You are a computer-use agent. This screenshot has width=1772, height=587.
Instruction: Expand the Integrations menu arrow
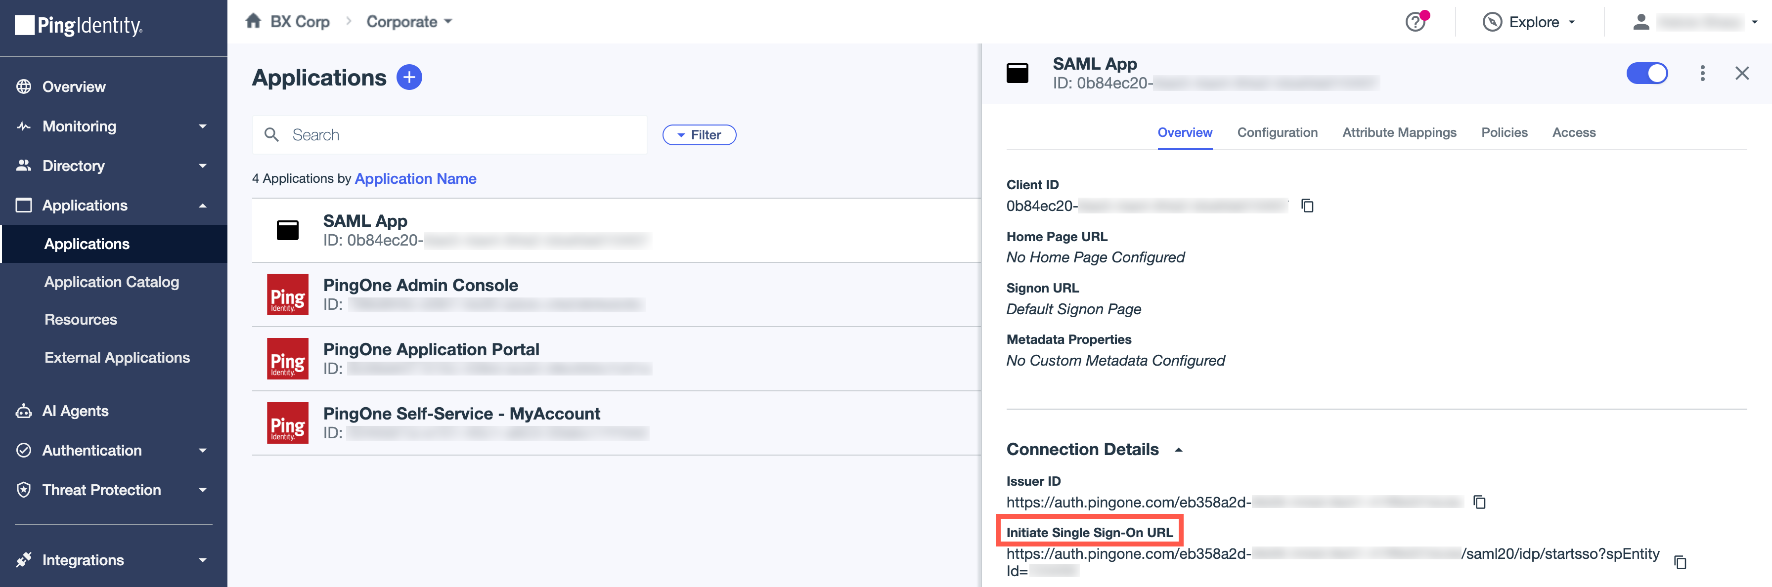[x=202, y=559]
